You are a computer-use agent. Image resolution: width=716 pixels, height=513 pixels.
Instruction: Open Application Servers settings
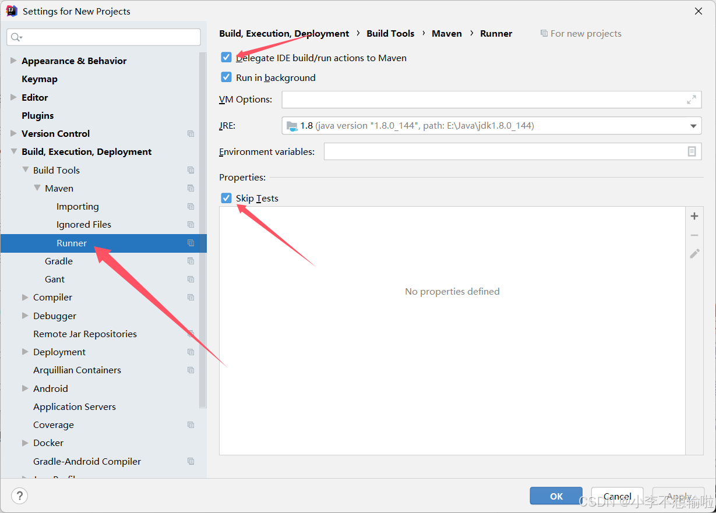tap(75, 406)
